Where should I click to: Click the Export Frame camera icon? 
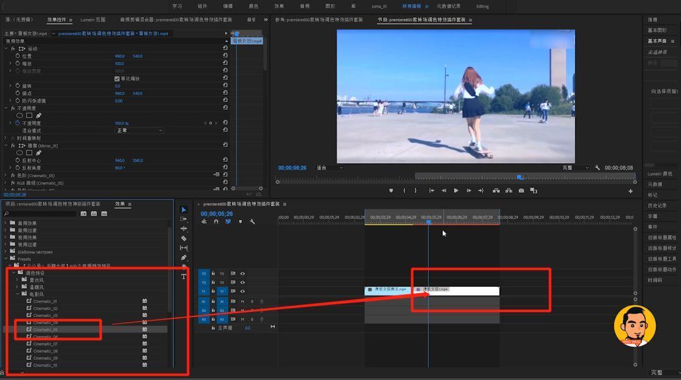coord(521,191)
